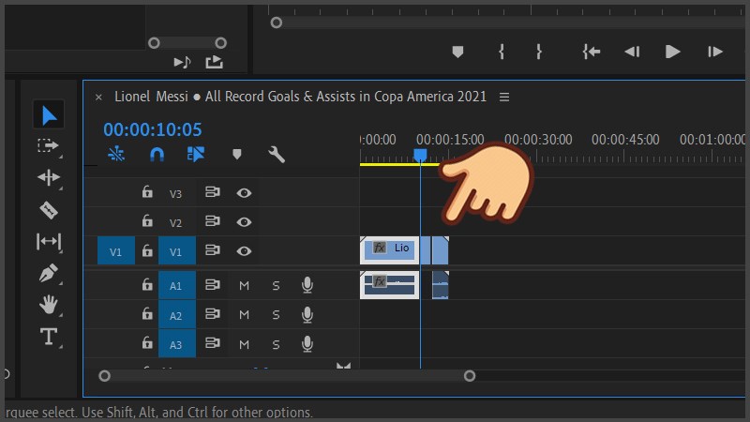Solo track A2

276,315
